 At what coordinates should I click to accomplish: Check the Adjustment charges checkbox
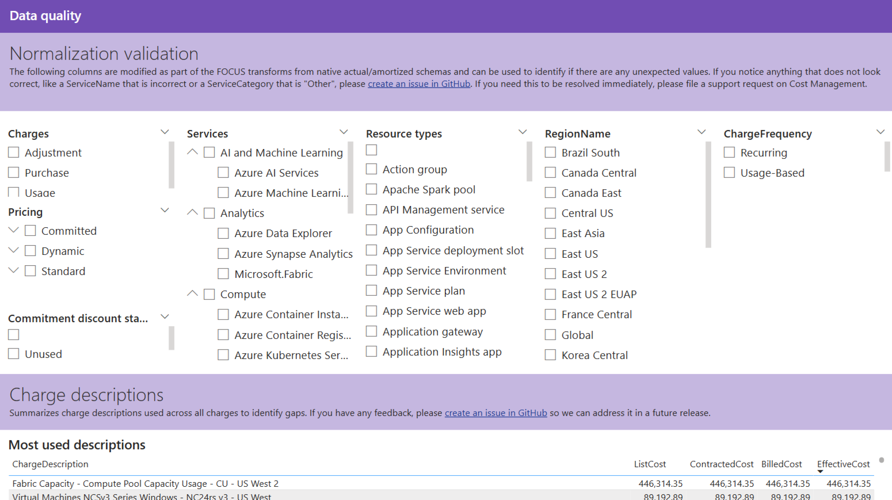pyautogui.click(x=14, y=152)
